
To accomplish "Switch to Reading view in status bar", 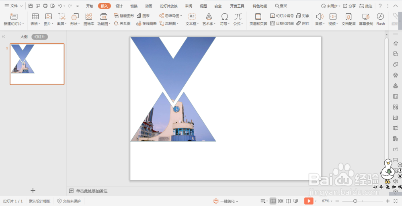I will pos(288,201).
